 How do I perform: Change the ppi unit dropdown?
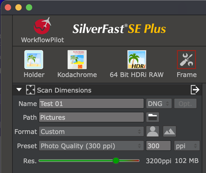(186, 146)
